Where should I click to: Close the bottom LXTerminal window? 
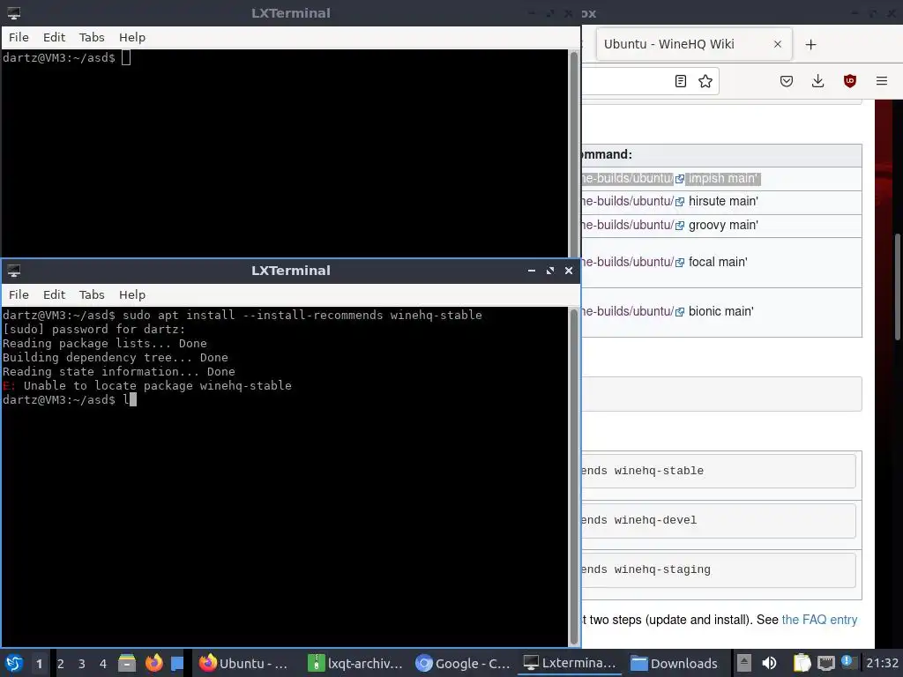(569, 271)
